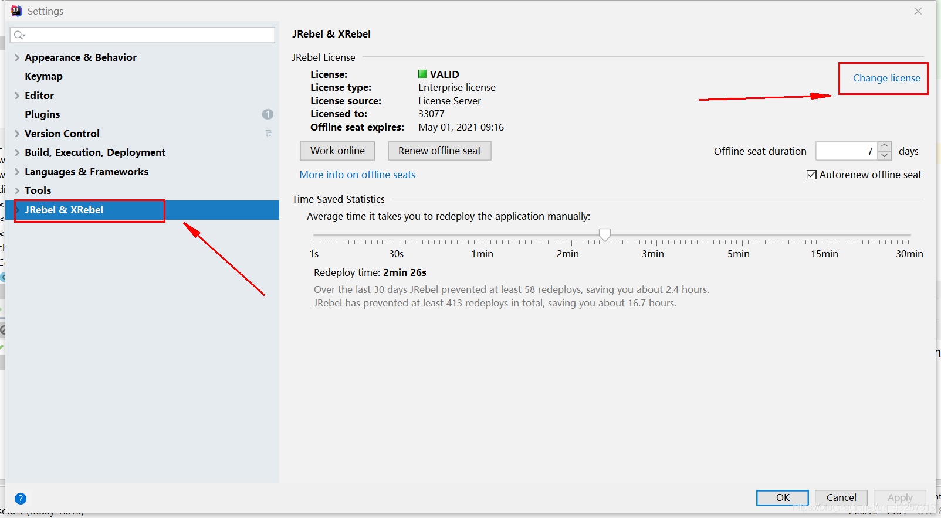
Task: Click Renew offline seat button
Action: point(439,151)
